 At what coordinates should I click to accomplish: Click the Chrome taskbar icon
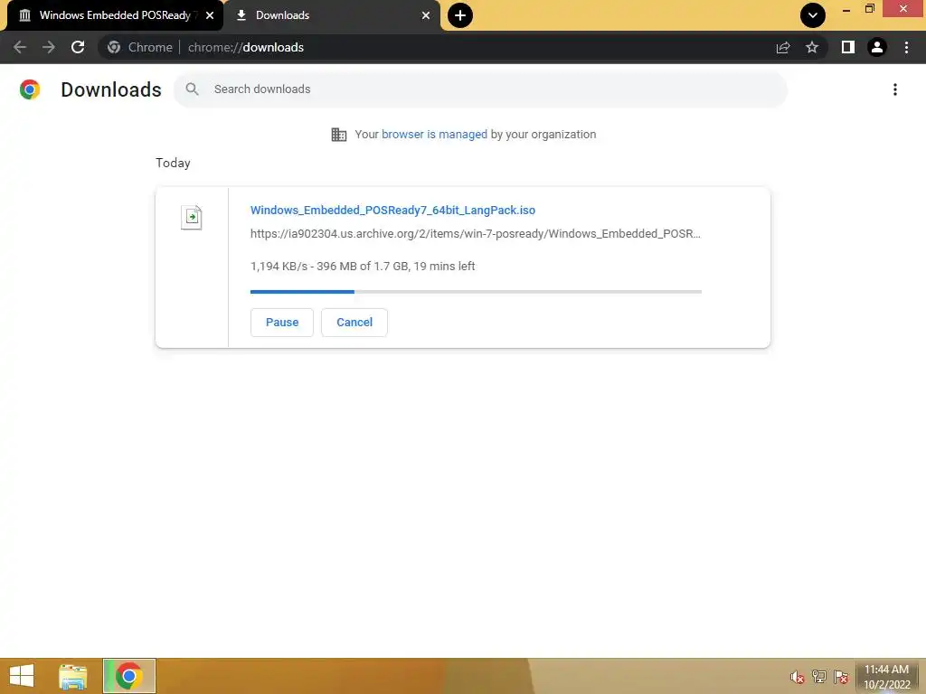click(129, 676)
